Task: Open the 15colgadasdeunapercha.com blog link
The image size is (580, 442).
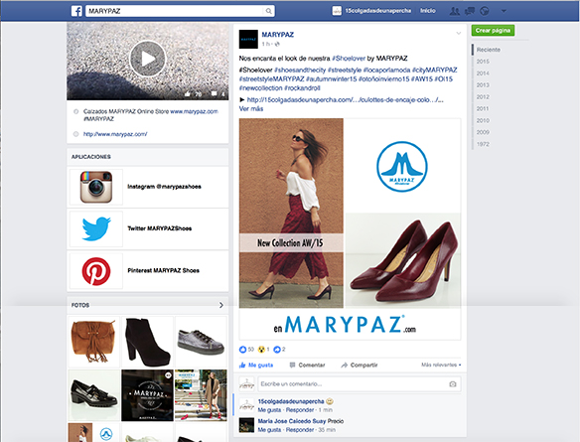Action: tap(345, 99)
